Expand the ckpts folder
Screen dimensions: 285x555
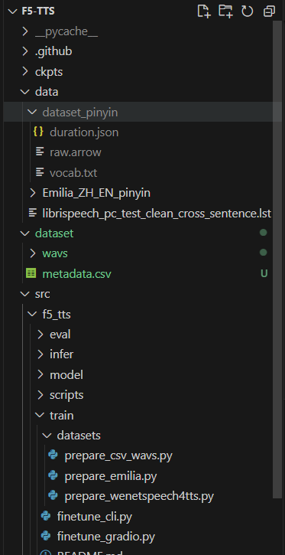pyautogui.click(x=24, y=72)
